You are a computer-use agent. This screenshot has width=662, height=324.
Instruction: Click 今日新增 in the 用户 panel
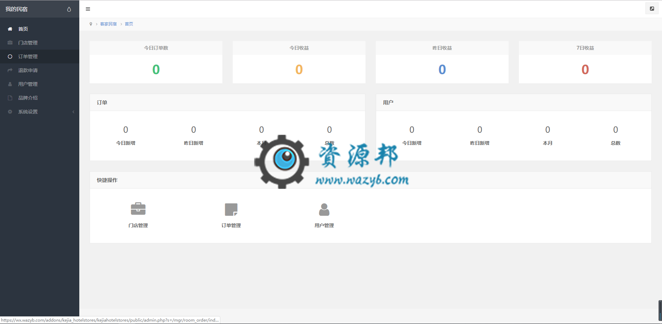(412, 143)
